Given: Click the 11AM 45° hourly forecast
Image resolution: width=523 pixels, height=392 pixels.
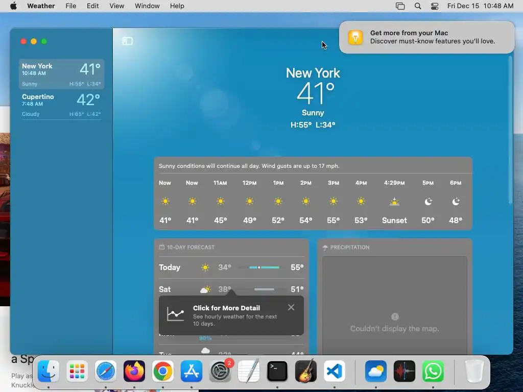Looking at the screenshot, I should click(220, 201).
